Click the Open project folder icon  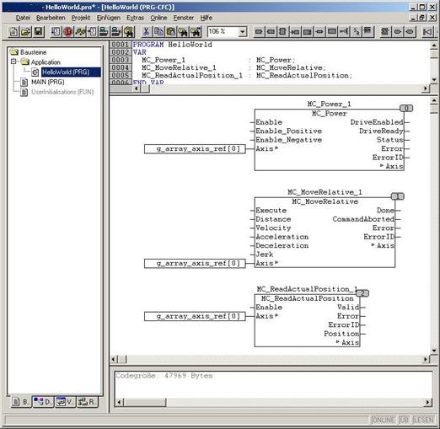click(x=26, y=32)
